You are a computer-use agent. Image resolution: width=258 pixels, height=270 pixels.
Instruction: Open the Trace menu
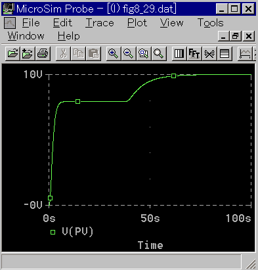point(100,23)
